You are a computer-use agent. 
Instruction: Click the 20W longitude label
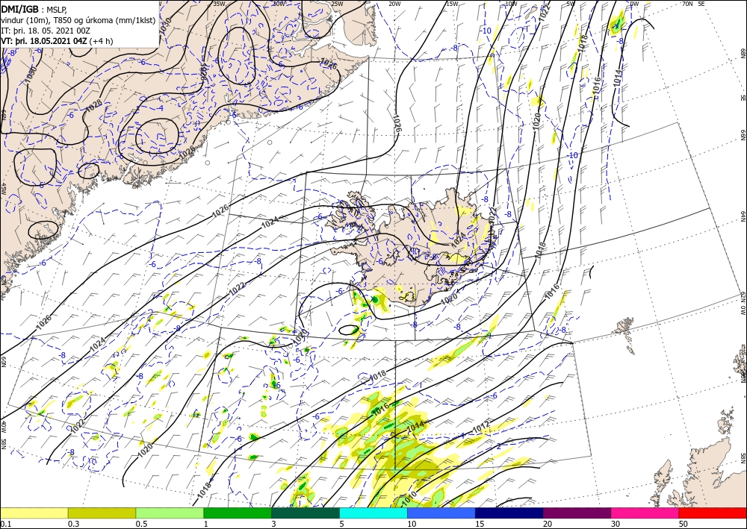(x=394, y=4)
